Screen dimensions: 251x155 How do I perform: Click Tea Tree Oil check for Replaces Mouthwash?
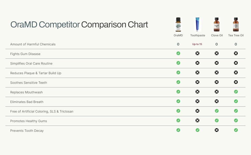pos(236,92)
